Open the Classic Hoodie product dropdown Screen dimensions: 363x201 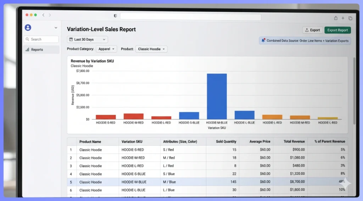151,49
